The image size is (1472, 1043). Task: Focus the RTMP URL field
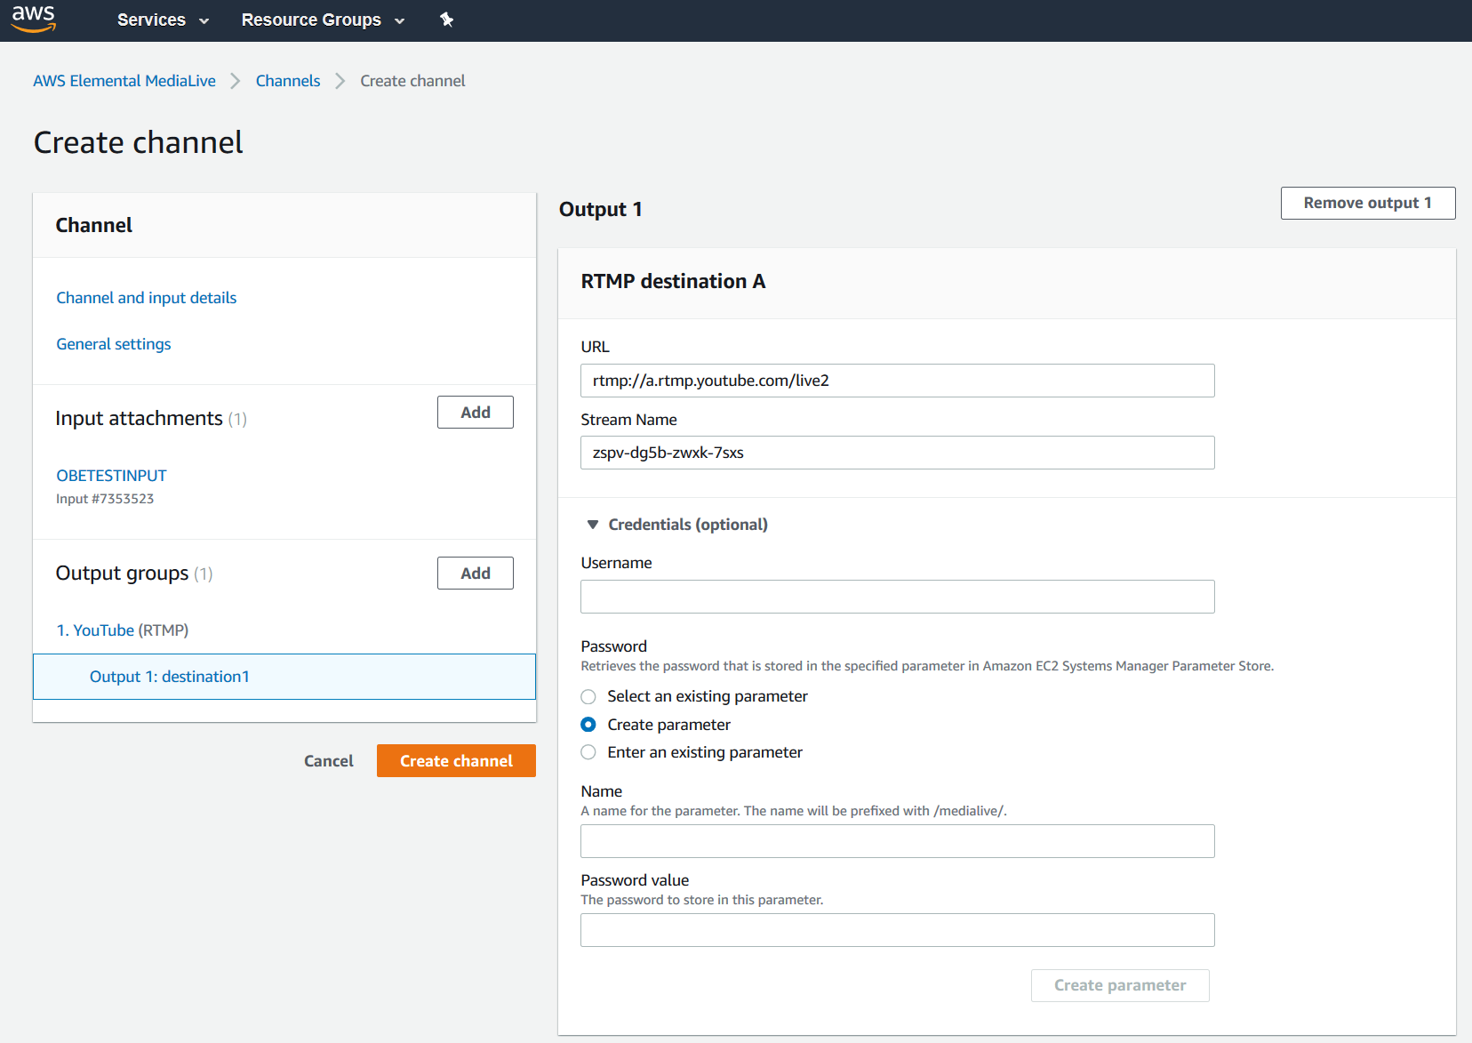coord(898,381)
